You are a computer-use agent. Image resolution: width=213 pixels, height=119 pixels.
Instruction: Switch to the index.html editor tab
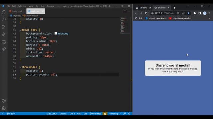(x=17, y=11)
